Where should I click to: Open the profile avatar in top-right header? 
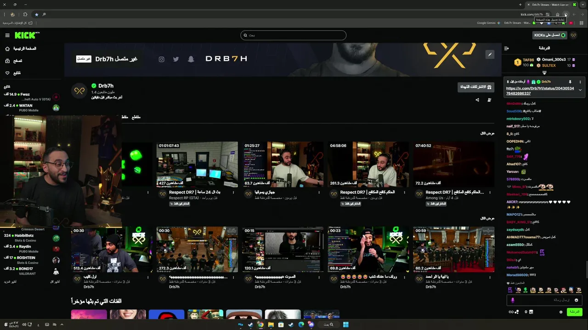(573, 35)
